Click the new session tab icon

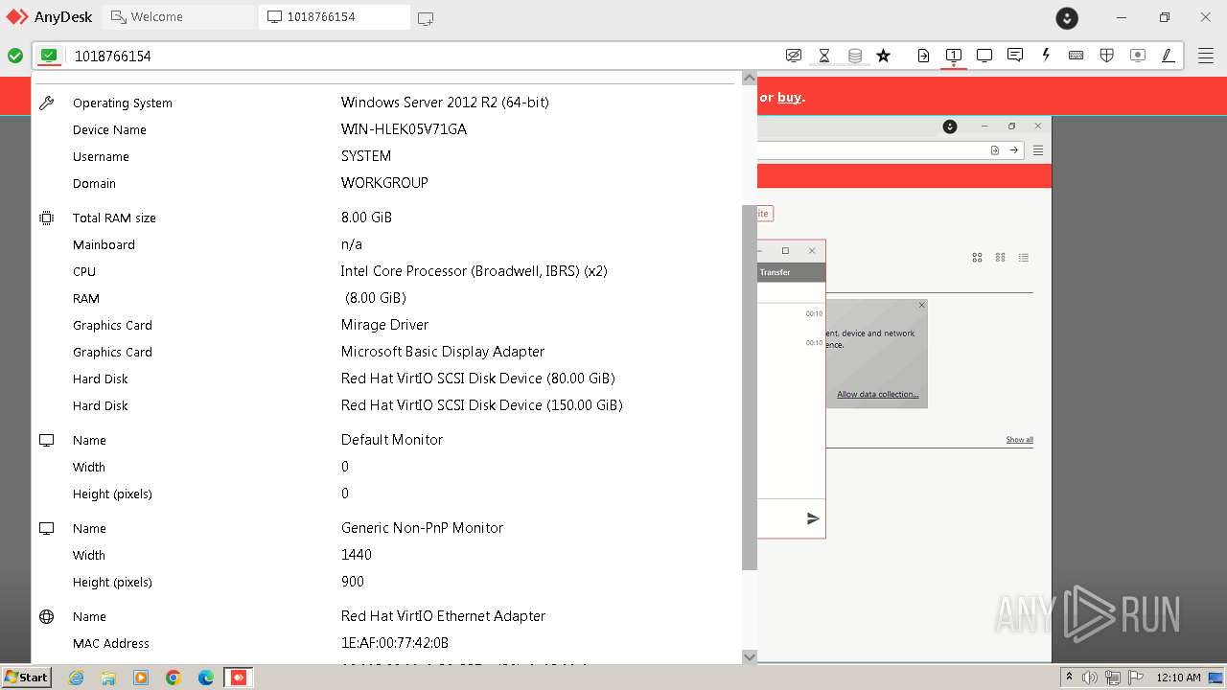[426, 17]
